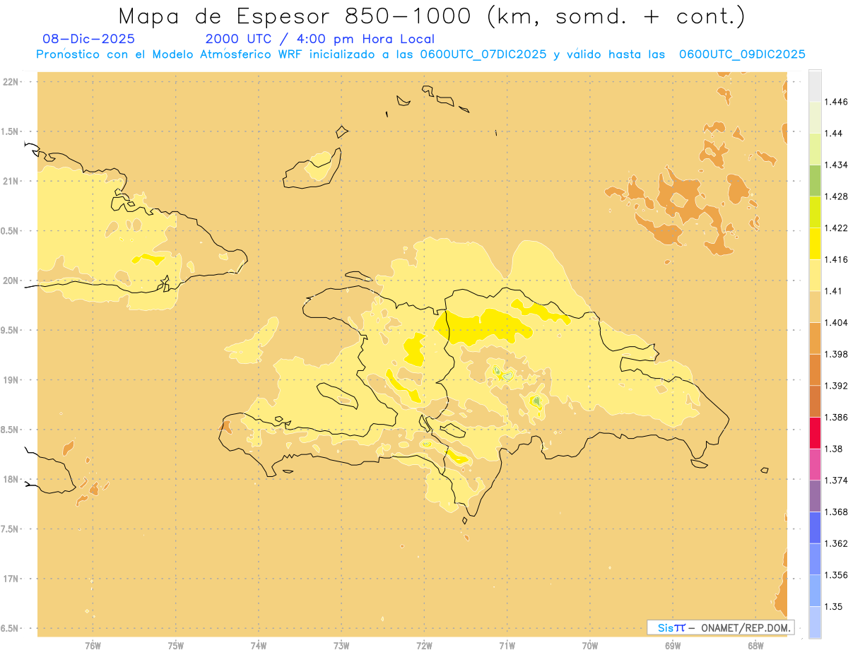
Task: Click the '69W' longitude label
Action: pos(673,645)
